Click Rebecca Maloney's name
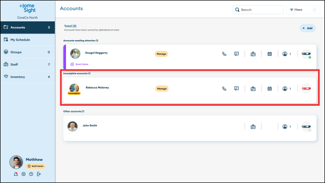Screen dimensions: 325x183 tap(97, 87)
